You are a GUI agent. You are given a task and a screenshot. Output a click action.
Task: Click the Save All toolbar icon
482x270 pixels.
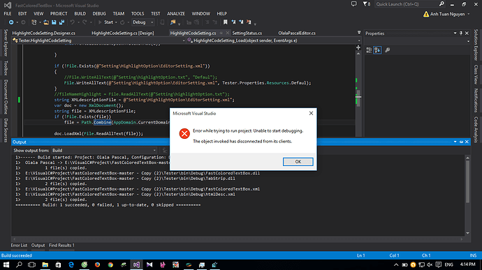[61, 22]
